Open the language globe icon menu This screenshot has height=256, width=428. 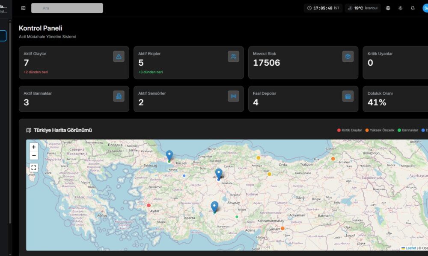388,8
